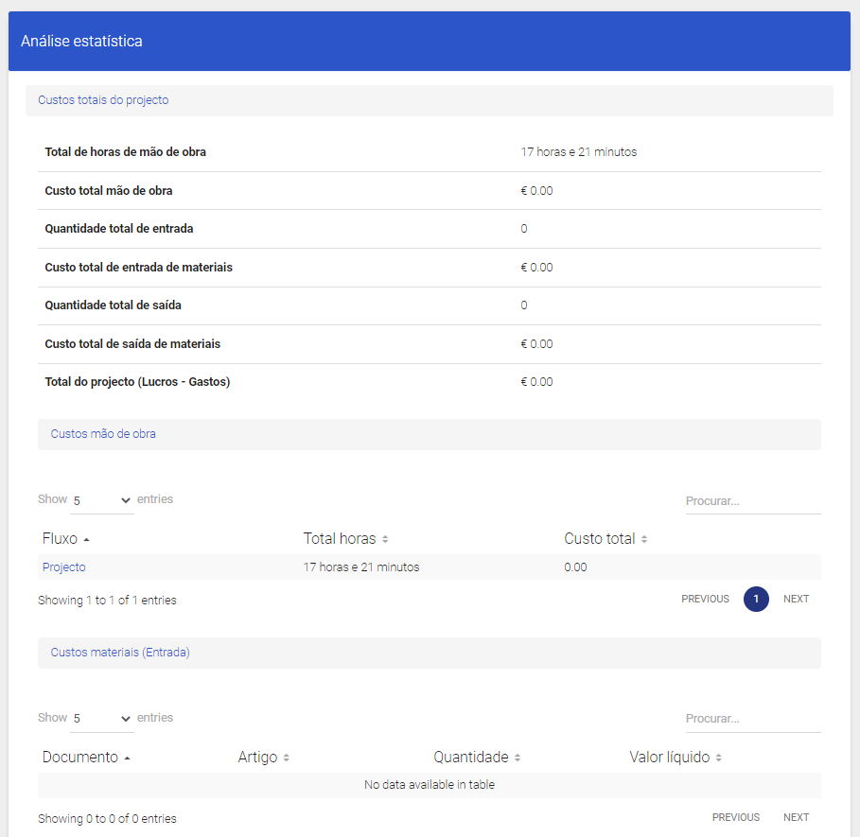Select the Custos materiais (Entrada) section header
860x837 pixels.
[120, 653]
